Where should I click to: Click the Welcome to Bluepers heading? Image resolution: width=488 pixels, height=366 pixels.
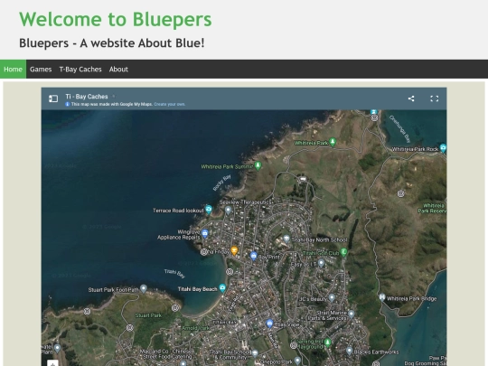coord(116,19)
